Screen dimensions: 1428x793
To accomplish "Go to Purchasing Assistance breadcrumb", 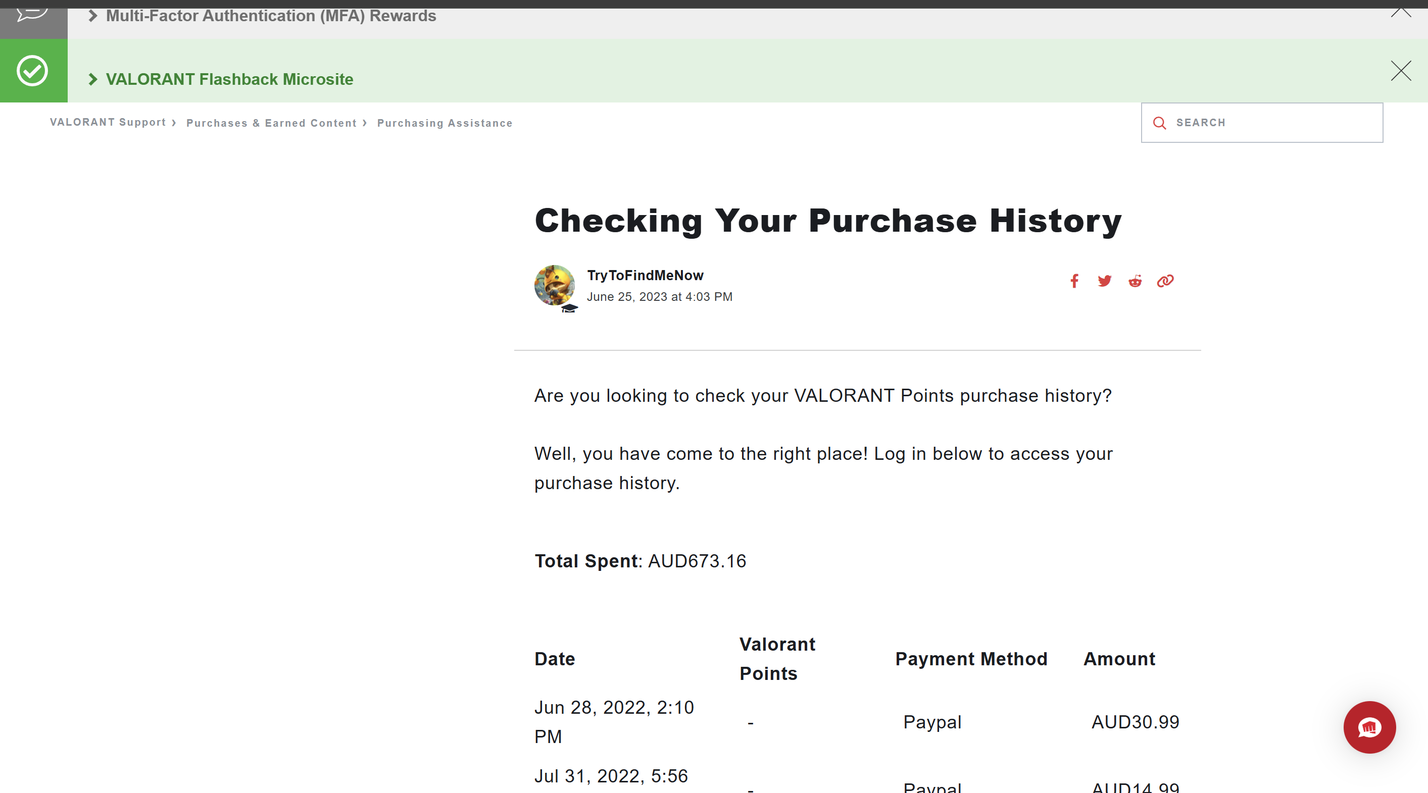I will click(x=445, y=123).
